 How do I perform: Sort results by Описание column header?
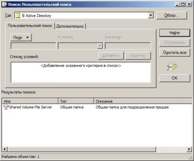[143, 101]
